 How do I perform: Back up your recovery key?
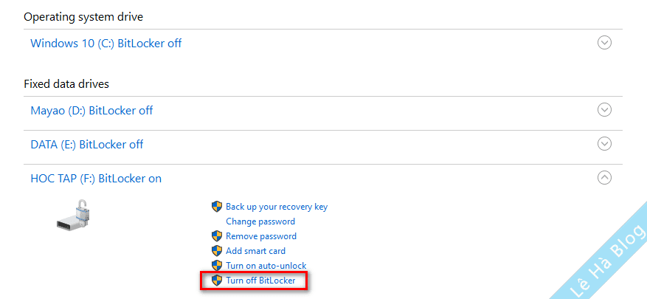(x=277, y=207)
